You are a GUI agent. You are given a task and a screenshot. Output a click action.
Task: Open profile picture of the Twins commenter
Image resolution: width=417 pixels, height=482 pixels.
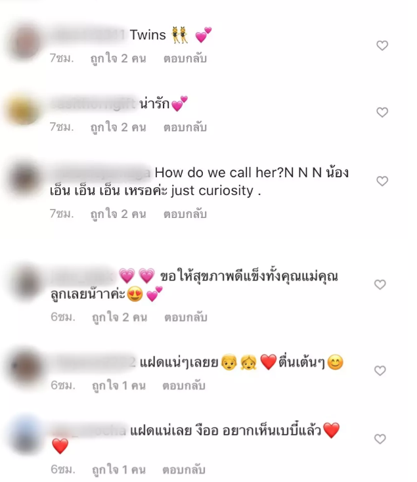26,42
